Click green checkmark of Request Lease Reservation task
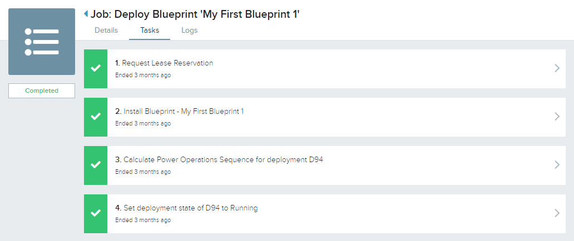The height and width of the screenshot is (241, 574). 96,69
